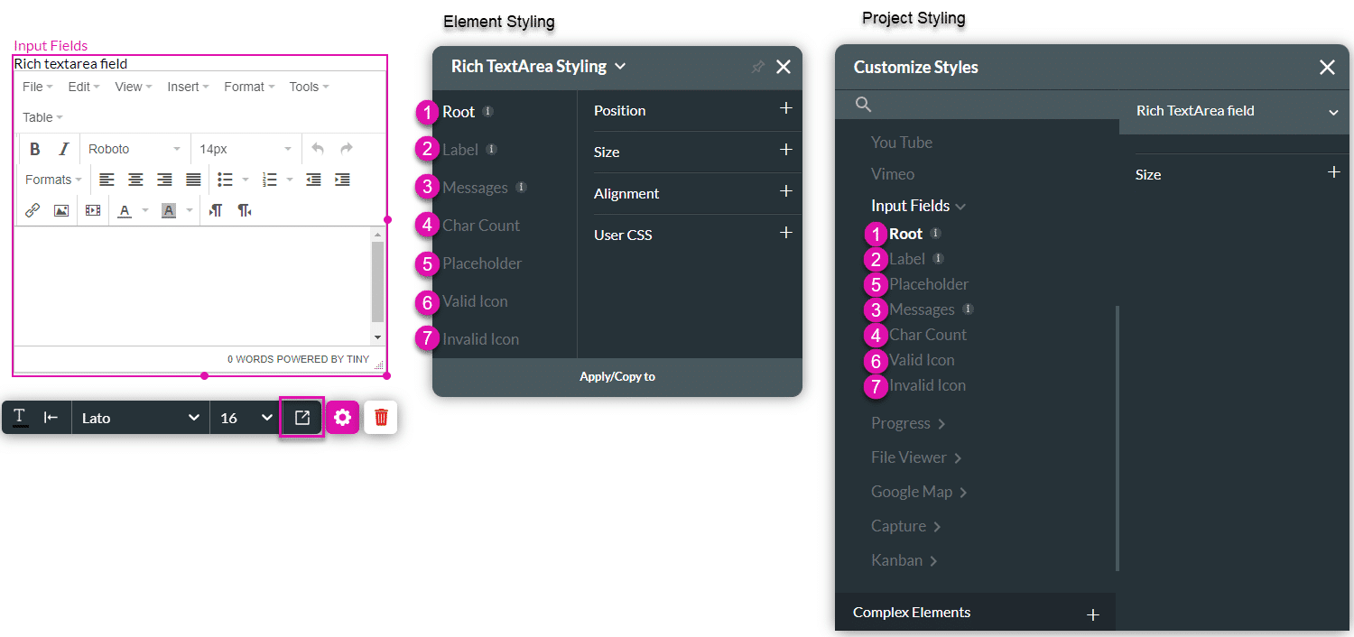Image resolution: width=1354 pixels, height=637 pixels.
Task: Open the pink settings gear icon
Action: pyautogui.click(x=343, y=417)
